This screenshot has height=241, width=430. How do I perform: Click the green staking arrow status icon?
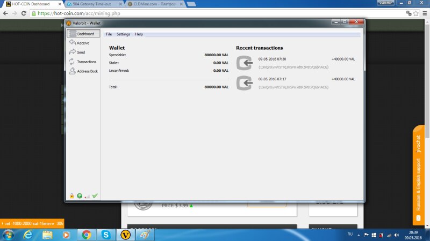[79, 196]
